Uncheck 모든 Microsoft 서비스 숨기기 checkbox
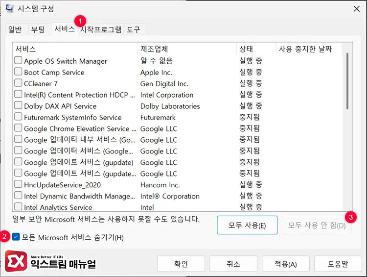 (x=16, y=237)
